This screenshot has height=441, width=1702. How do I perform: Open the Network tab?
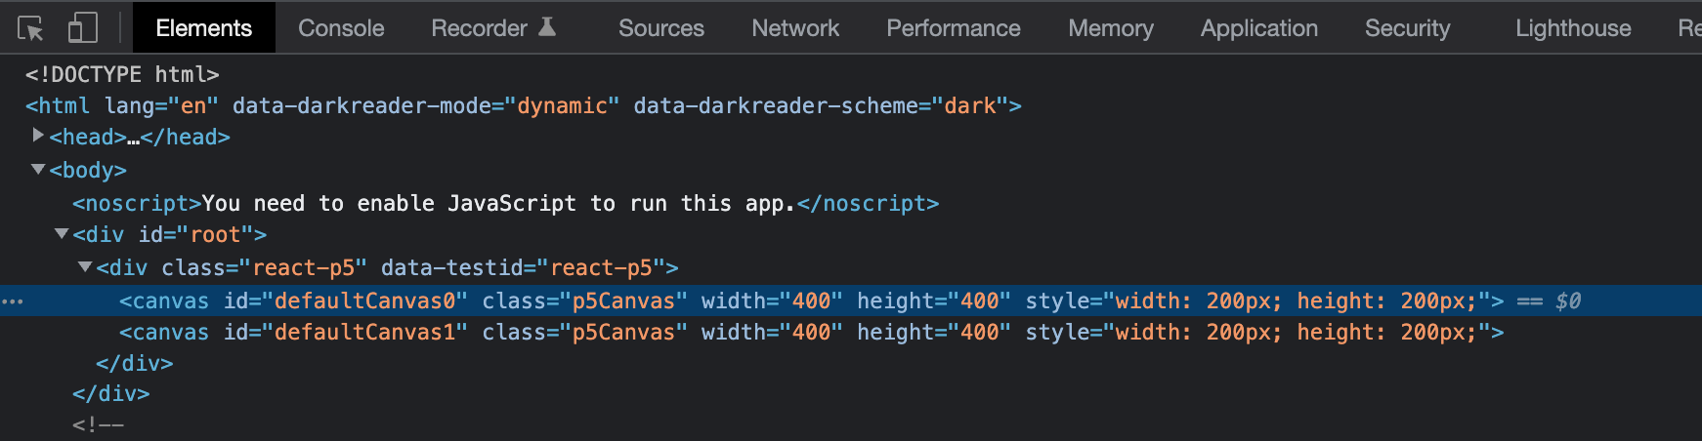coord(795,28)
